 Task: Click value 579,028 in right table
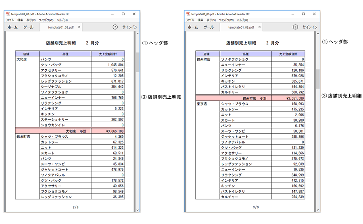pos(298,76)
